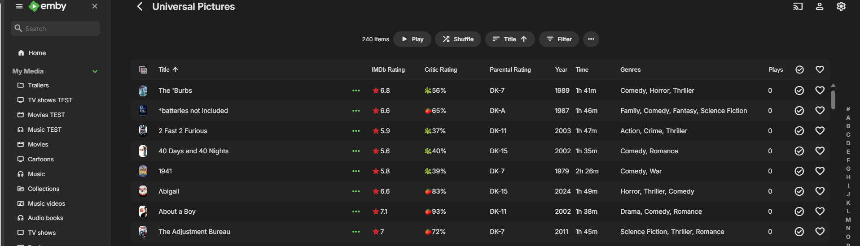Image resolution: width=860 pixels, height=246 pixels.
Task: Open more options for The Adjustment Bureau
Action: click(356, 232)
